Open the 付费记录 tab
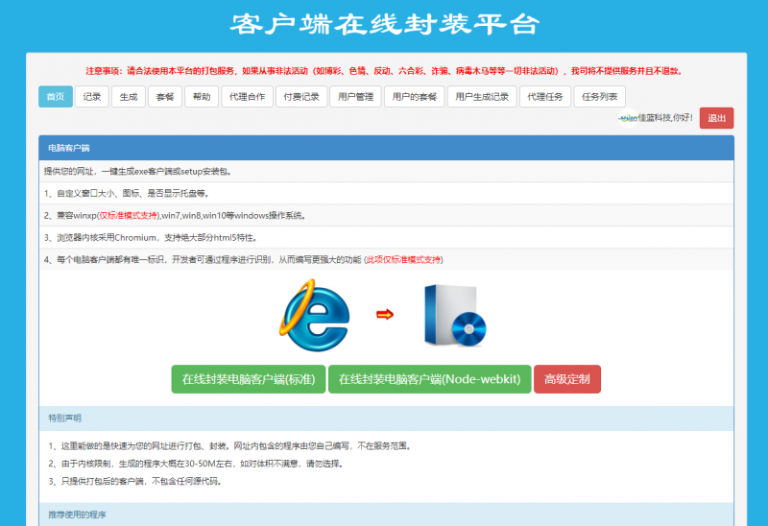 [x=301, y=97]
